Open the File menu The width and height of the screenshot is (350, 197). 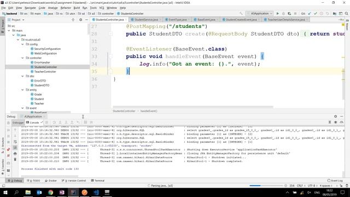pos(3,8)
